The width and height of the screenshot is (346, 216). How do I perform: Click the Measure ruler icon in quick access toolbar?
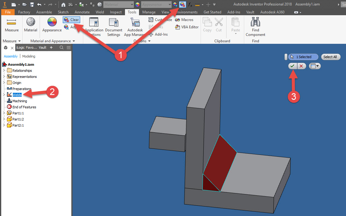(198, 4)
